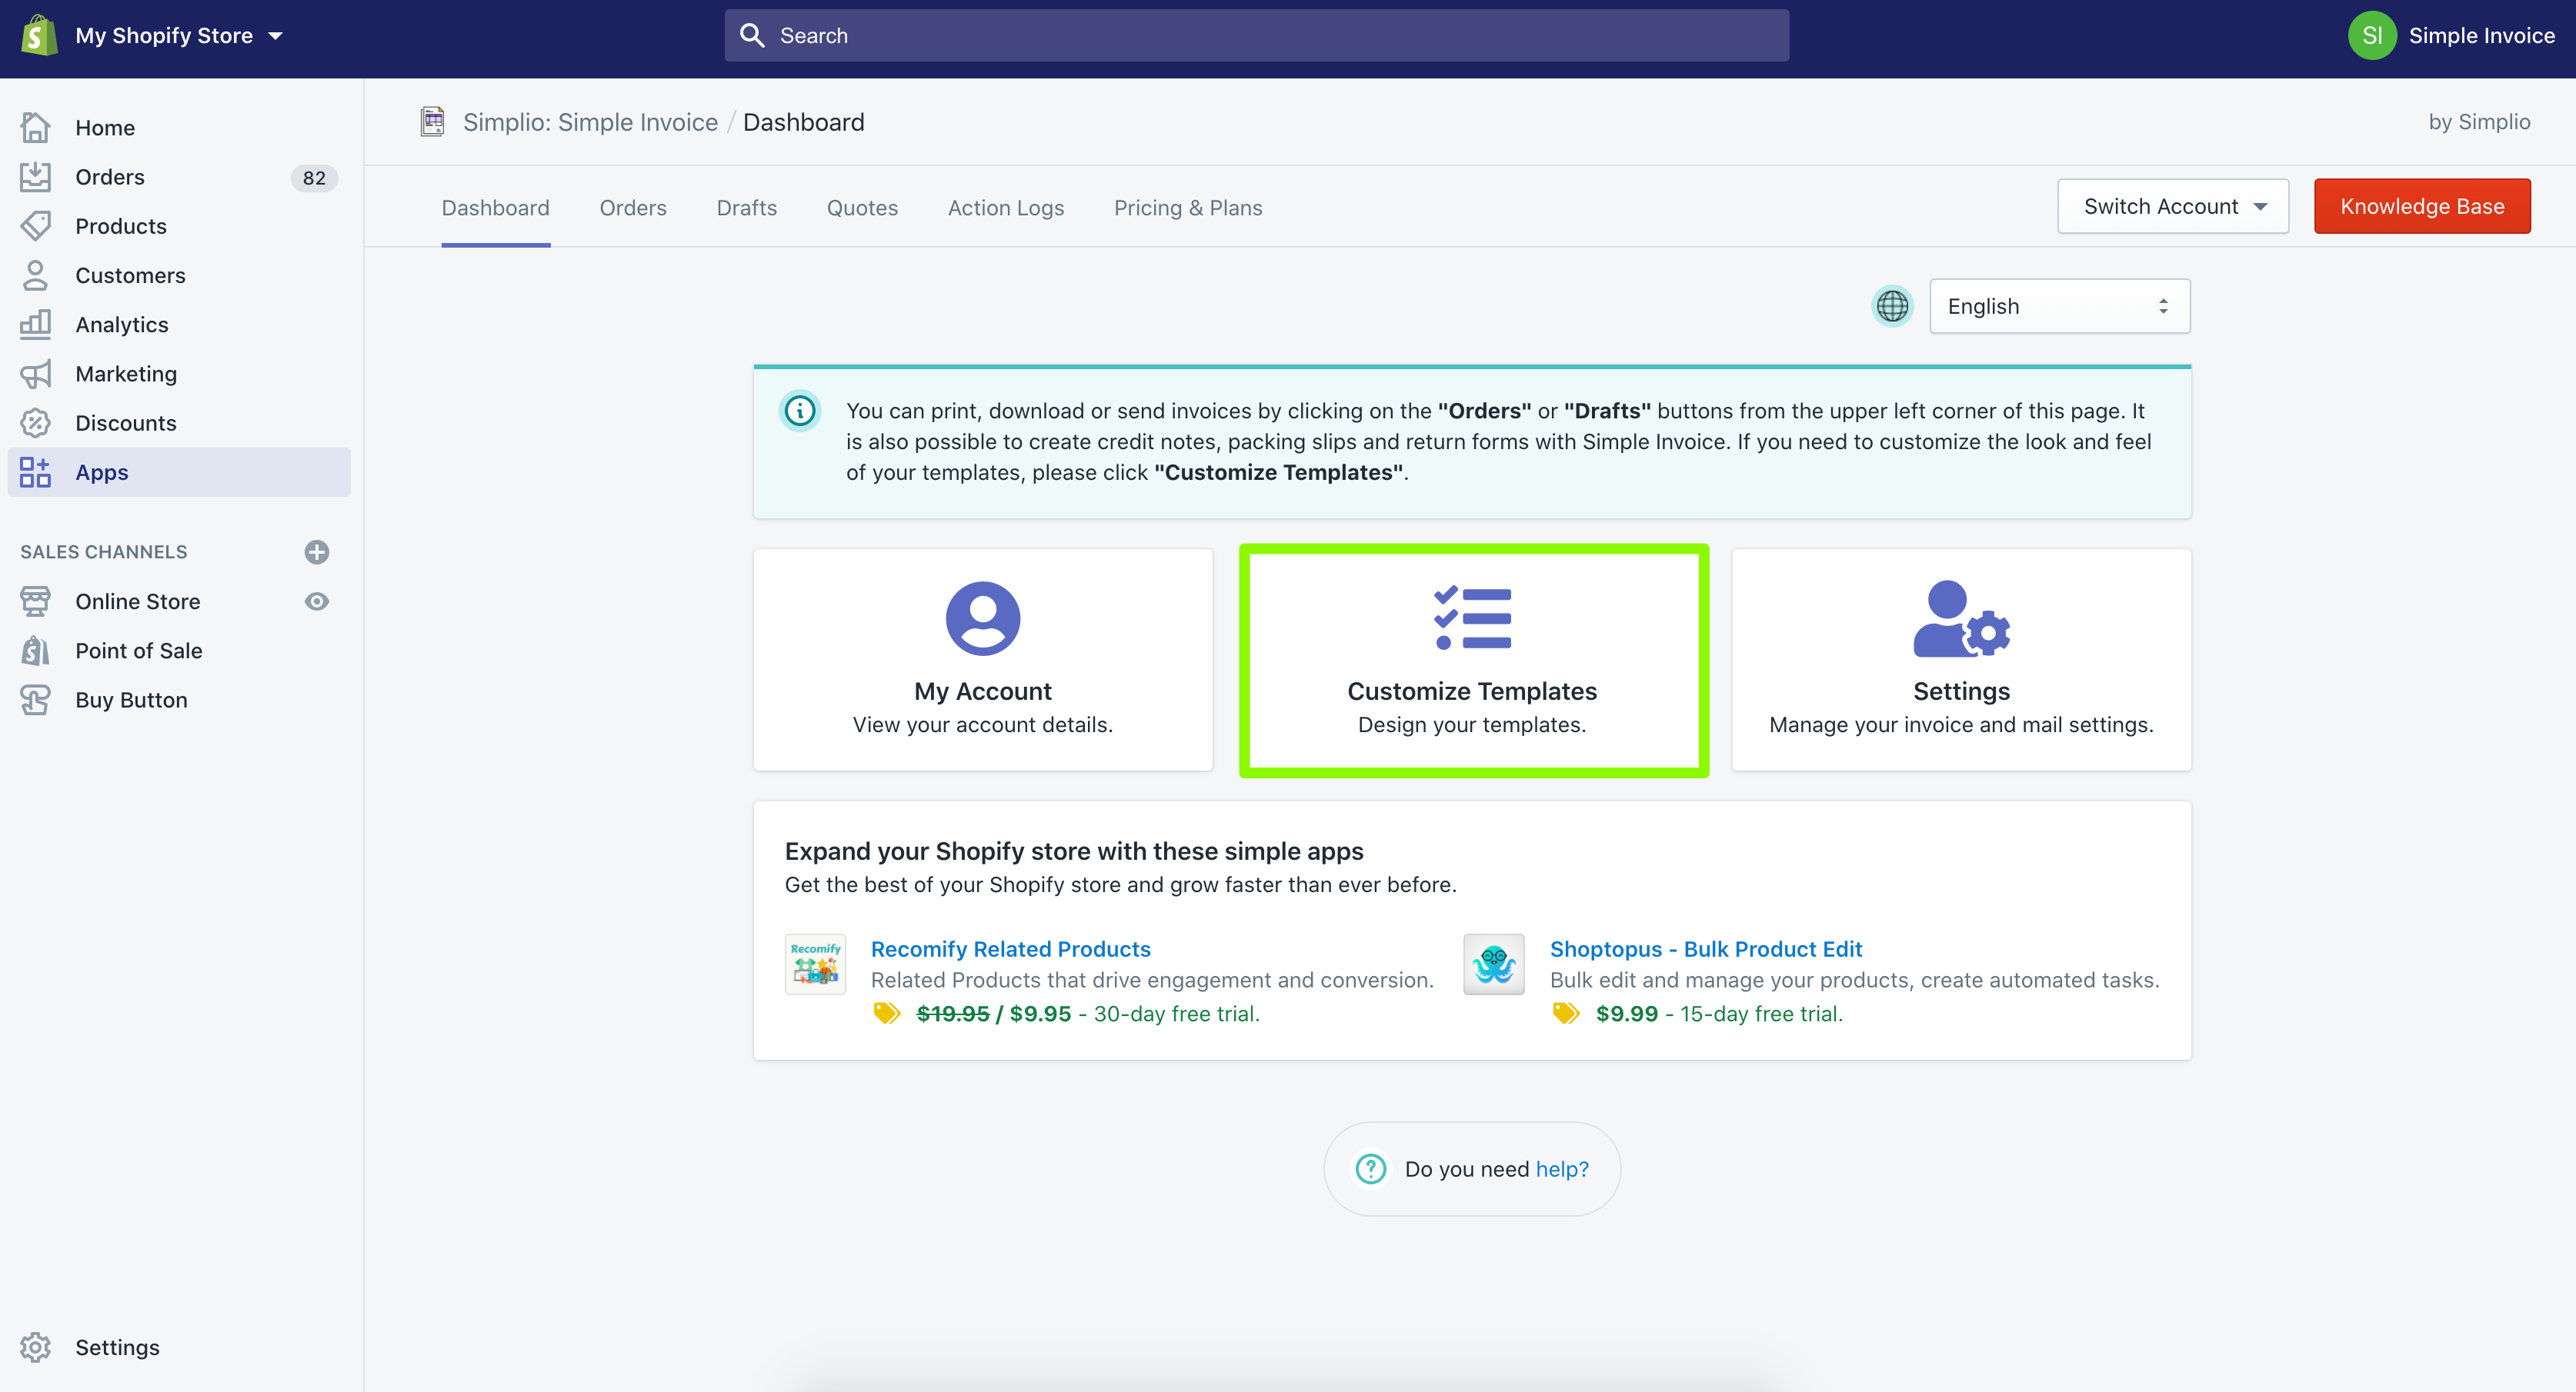Image resolution: width=2576 pixels, height=1392 pixels.
Task: Open the English language selector
Action: click(x=2058, y=306)
